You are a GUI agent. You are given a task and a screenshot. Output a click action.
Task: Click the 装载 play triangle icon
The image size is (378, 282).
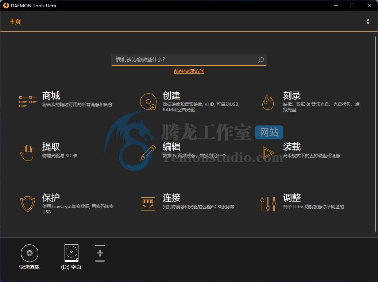click(268, 153)
